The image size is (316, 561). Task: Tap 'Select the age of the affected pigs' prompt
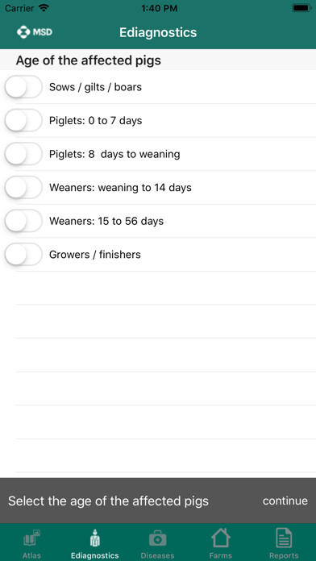point(108,501)
